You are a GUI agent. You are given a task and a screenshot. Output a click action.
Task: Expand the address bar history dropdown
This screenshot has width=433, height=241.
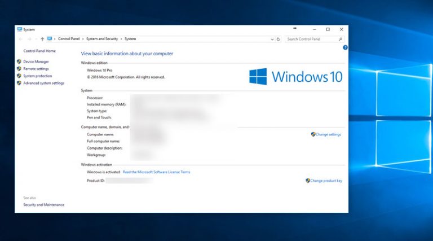tap(272, 40)
